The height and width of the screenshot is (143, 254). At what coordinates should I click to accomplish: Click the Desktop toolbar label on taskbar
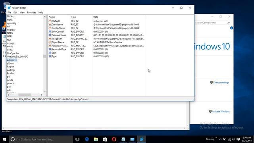210,139
